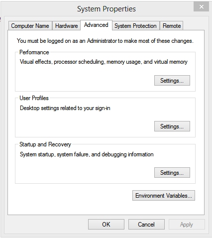212x238 pixels.
Task: Click the Apply button
Action: coord(187,225)
